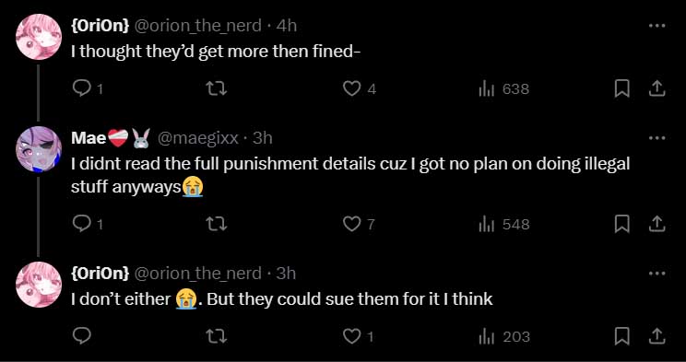Repost OriOn's tweet about being fined
This screenshot has width=686, height=362.
coord(216,89)
